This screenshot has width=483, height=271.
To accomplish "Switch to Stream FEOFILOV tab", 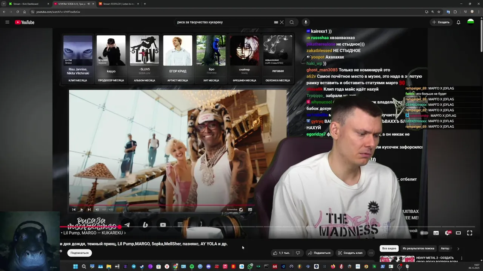I will tap(118, 4).
